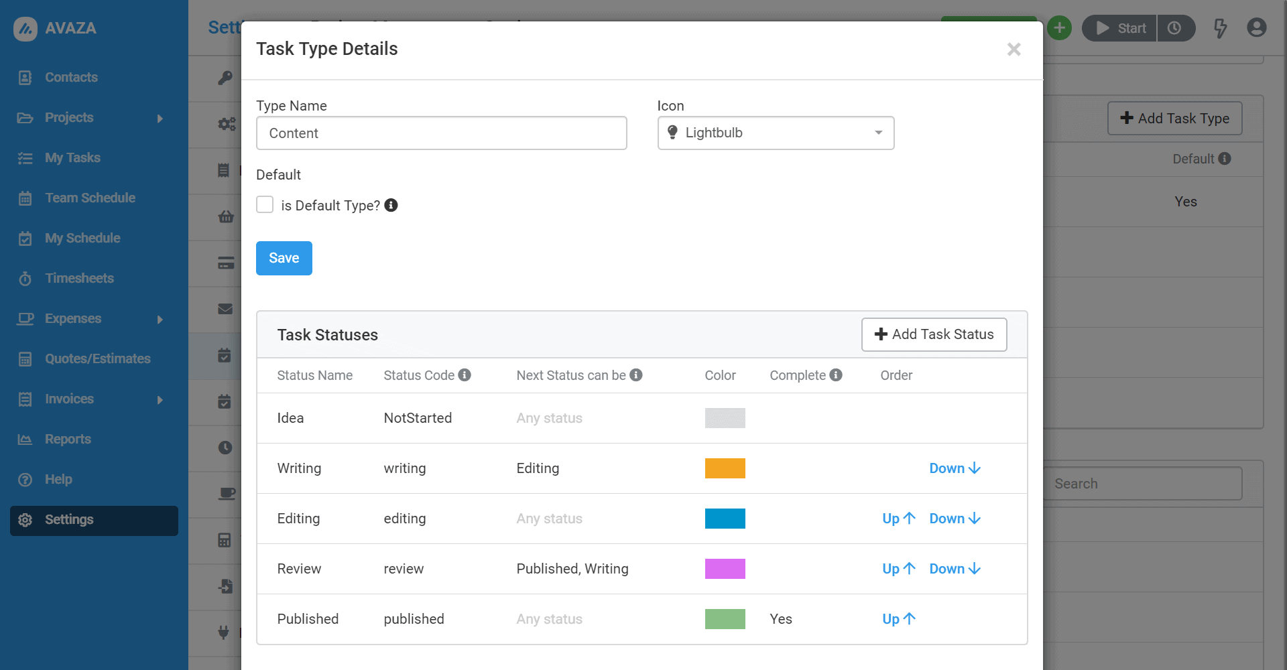1287x670 pixels.
Task: Click Add Task Status
Action: coord(934,334)
